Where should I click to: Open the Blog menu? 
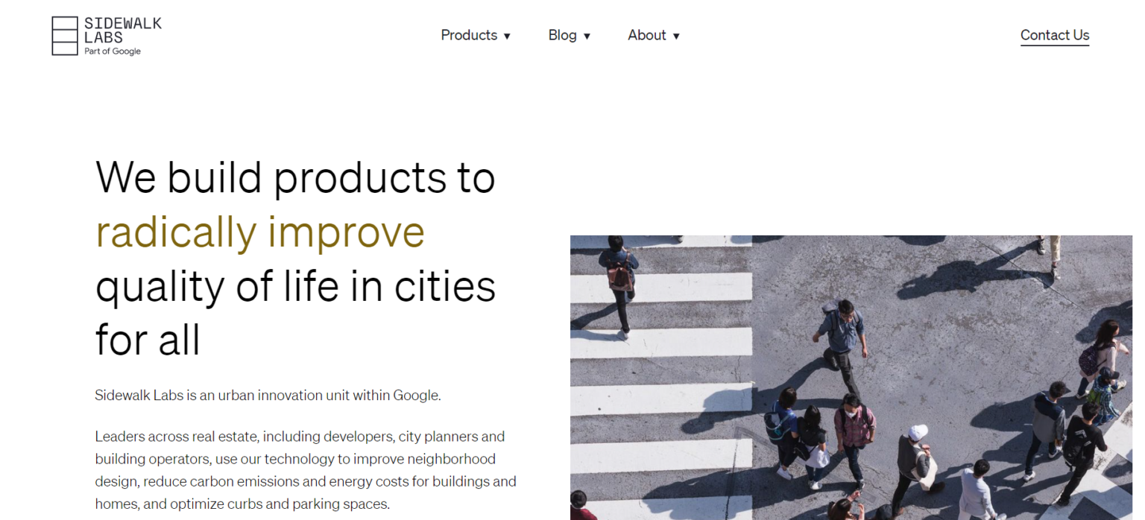(562, 35)
